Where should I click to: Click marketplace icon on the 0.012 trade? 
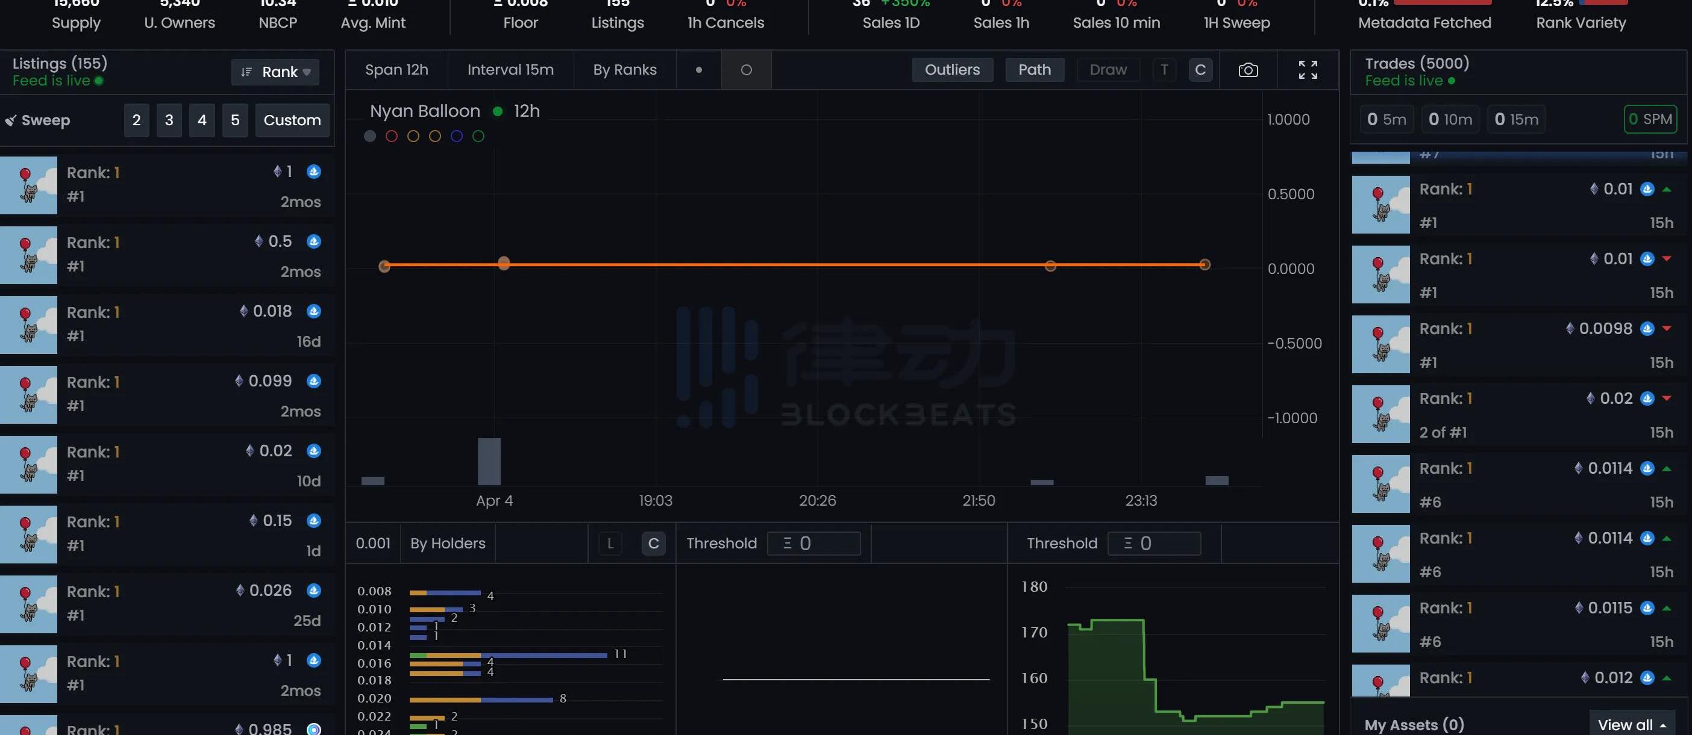[x=1647, y=677]
